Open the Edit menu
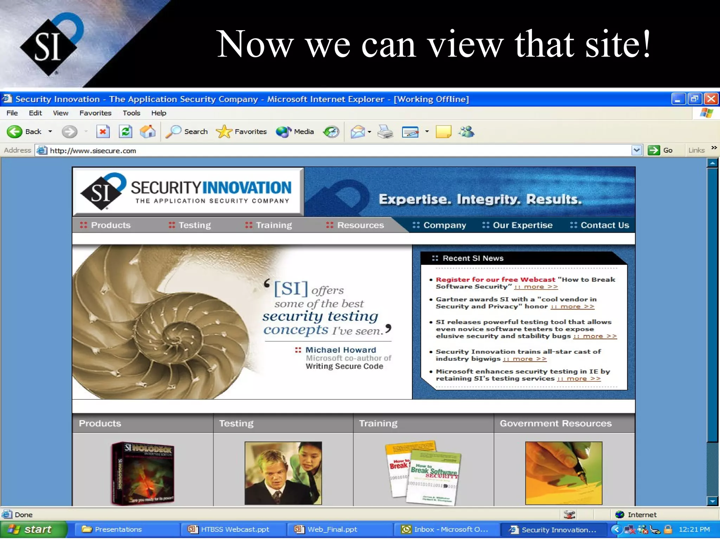The width and height of the screenshot is (720, 540). coord(35,113)
